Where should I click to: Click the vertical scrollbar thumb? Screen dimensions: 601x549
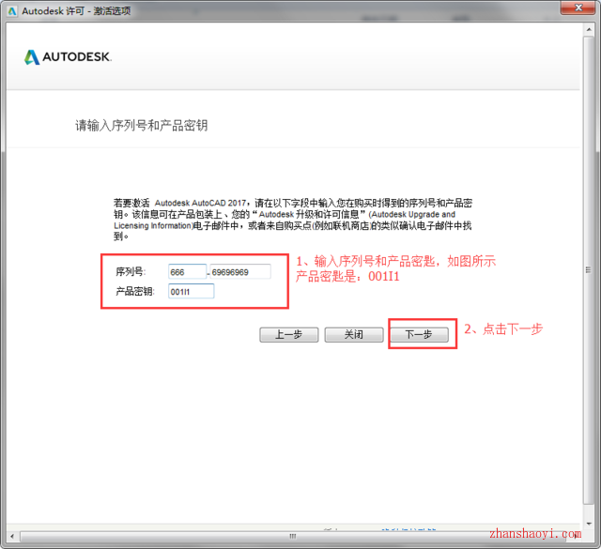589,270
